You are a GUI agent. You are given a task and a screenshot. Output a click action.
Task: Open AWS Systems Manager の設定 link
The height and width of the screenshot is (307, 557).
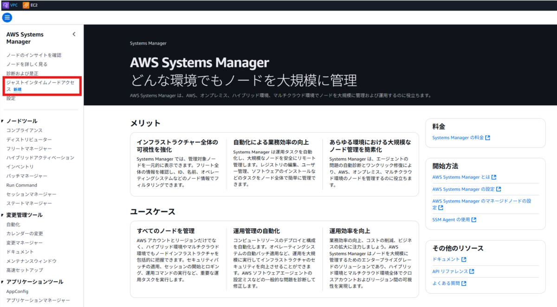pyautogui.click(x=464, y=189)
